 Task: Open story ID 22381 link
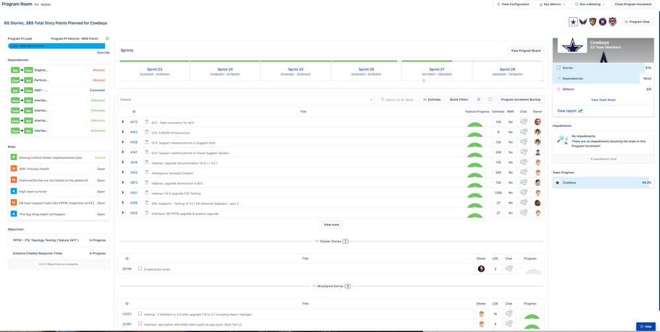coord(127,324)
